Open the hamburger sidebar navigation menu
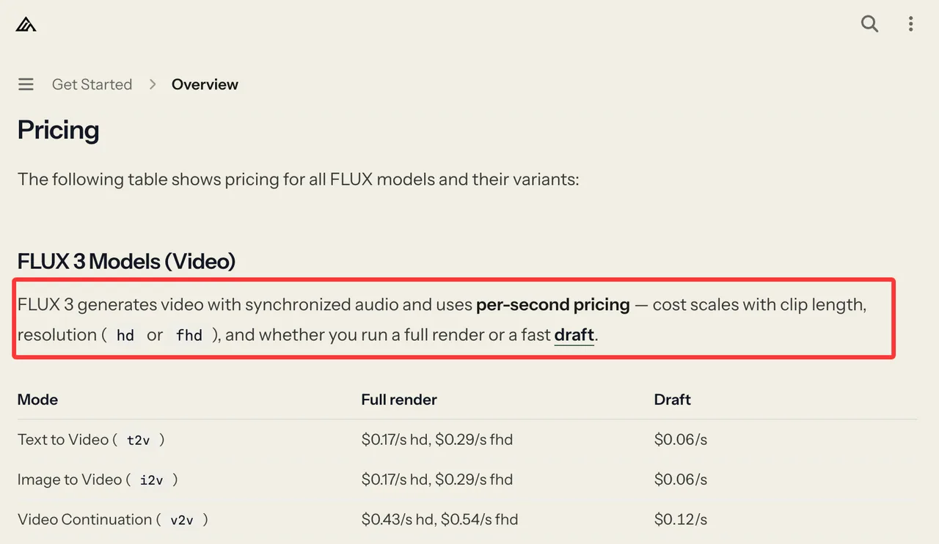 26,84
